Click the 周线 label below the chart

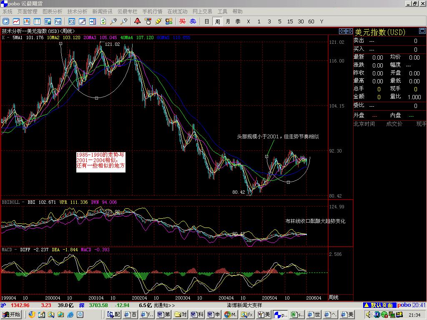point(333,297)
